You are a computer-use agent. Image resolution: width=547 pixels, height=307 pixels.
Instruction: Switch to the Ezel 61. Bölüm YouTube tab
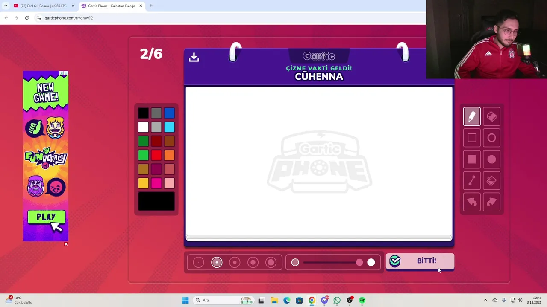43,6
